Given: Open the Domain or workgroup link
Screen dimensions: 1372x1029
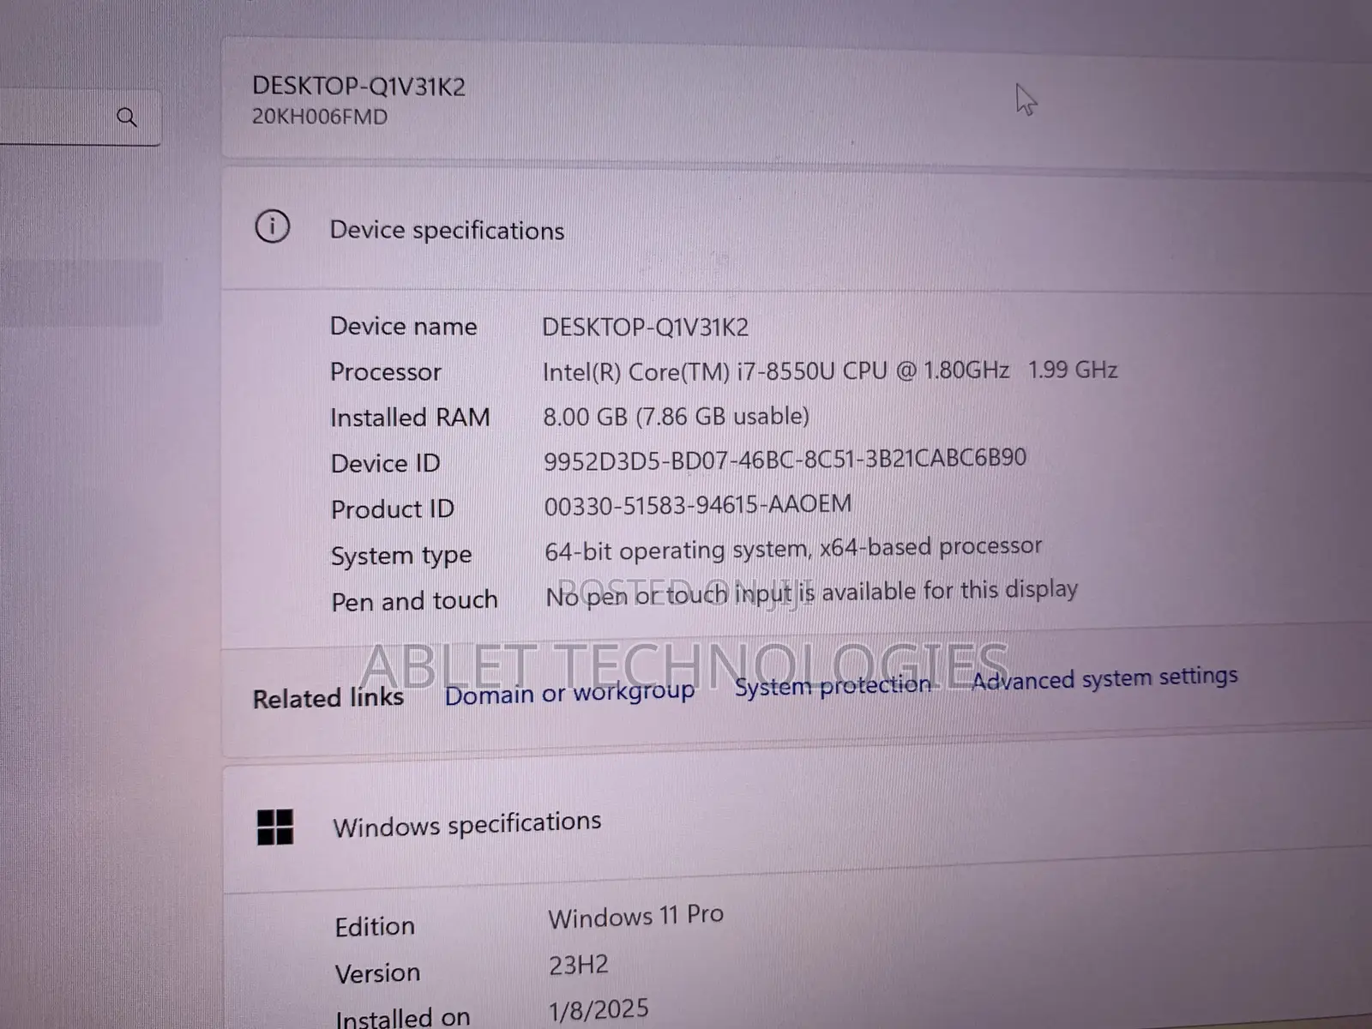Looking at the screenshot, I should 569,693.
